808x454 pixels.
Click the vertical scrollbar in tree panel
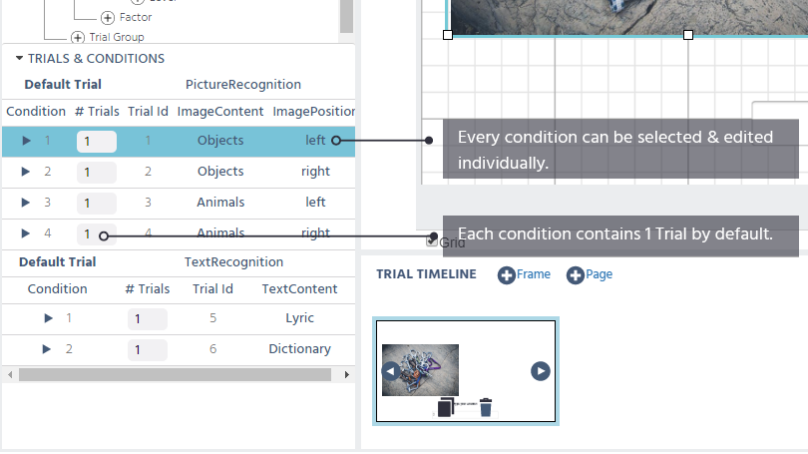(x=346, y=17)
